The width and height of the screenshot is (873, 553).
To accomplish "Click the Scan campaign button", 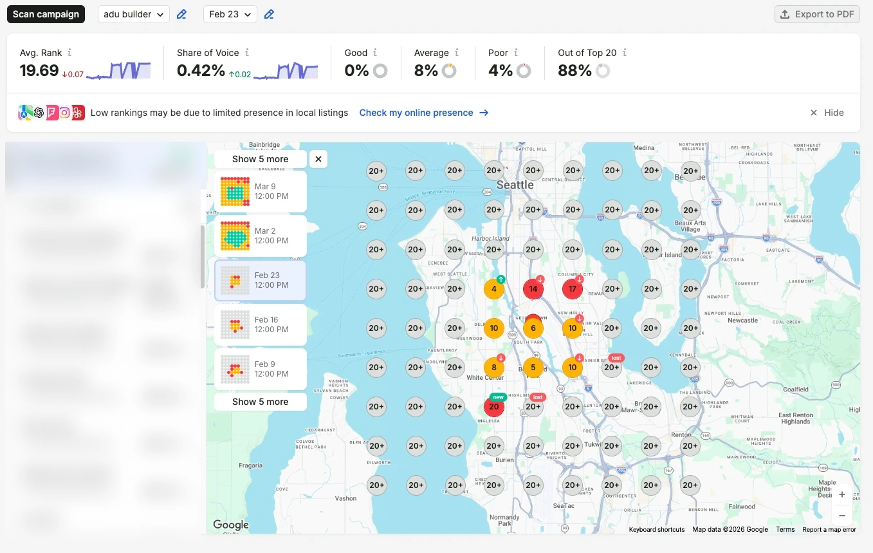I will 46,14.
